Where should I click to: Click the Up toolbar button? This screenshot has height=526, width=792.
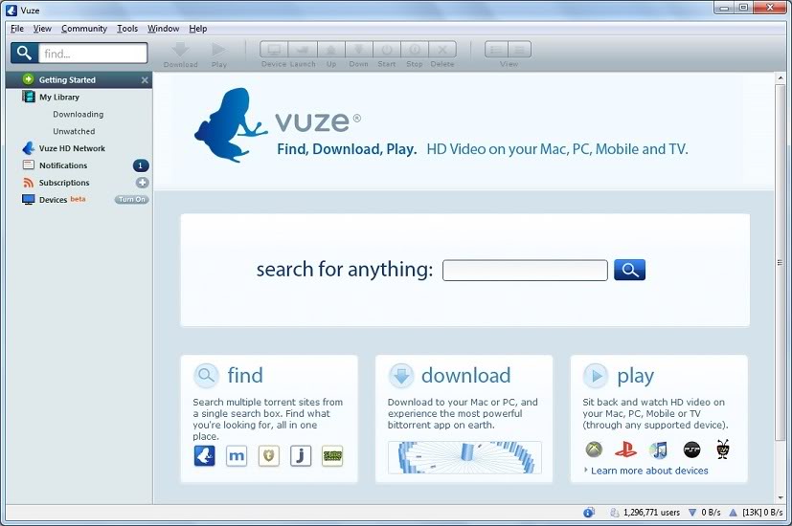click(x=330, y=50)
